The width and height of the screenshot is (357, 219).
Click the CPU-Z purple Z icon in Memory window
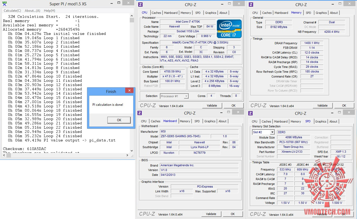251,5
